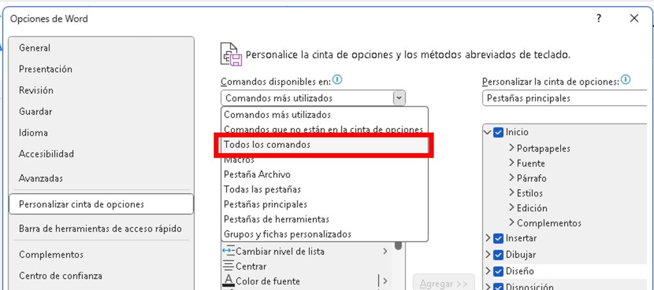This screenshot has height=290, width=654.
Task: Click the help question mark icon
Action: (598, 18)
